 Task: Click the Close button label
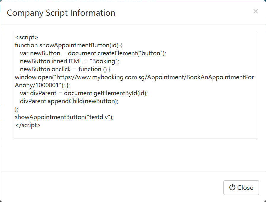245,188
